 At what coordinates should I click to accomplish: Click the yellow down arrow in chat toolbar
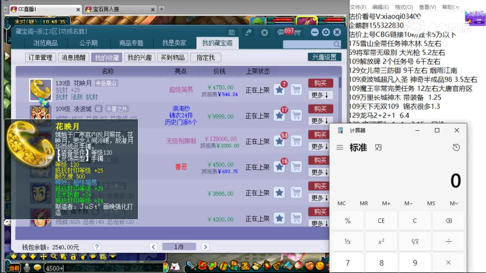[x=33, y=257]
